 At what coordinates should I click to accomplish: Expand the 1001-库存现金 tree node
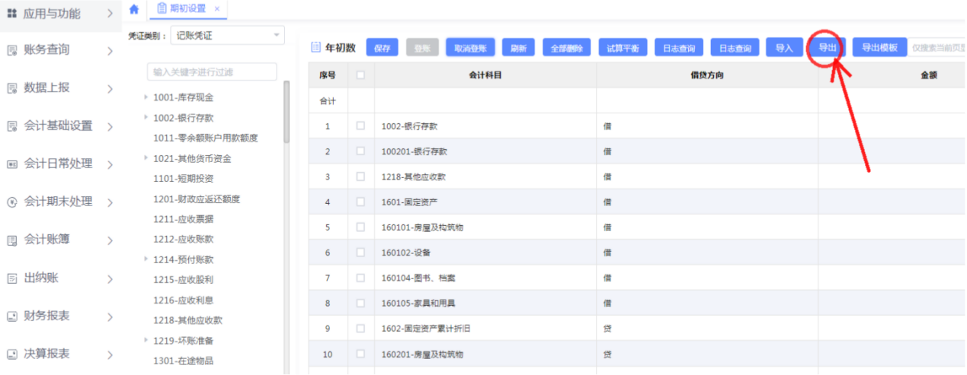pyautogui.click(x=146, y=97)
